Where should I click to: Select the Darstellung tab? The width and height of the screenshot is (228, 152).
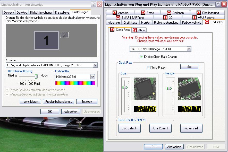tap(62, 13)
